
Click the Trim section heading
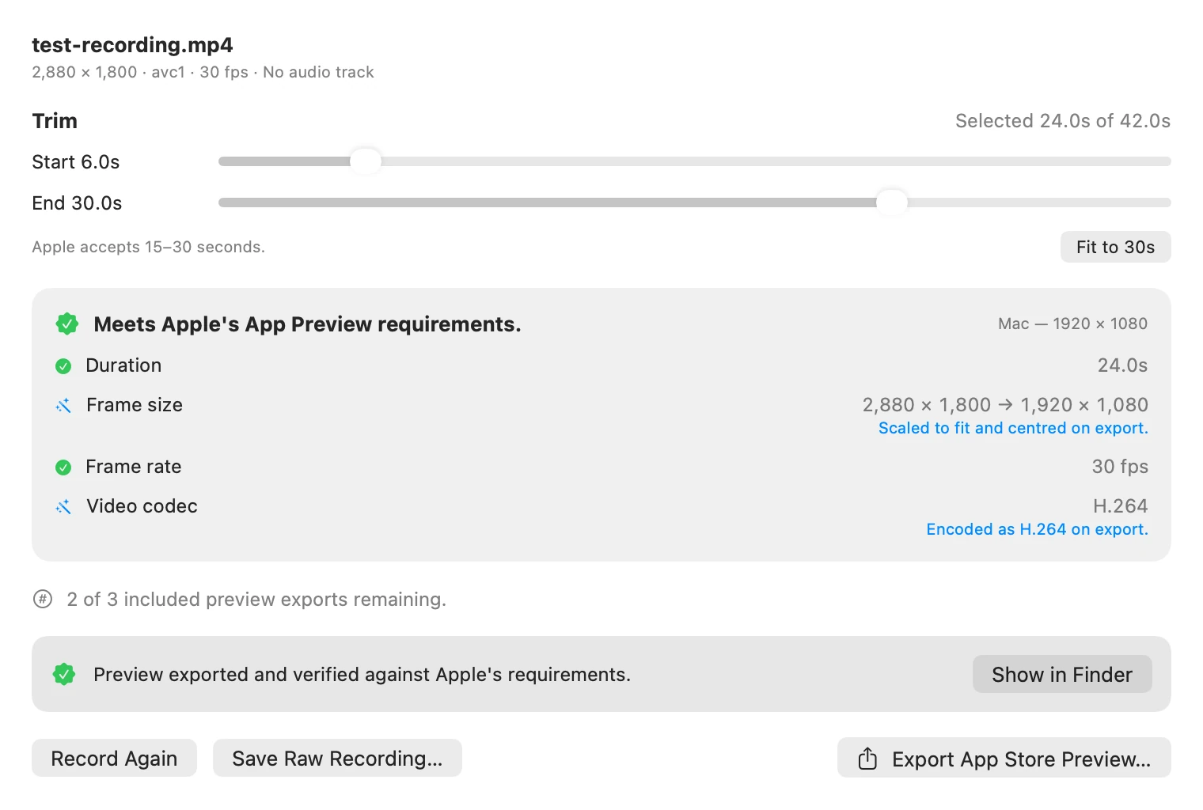(55, 121)
